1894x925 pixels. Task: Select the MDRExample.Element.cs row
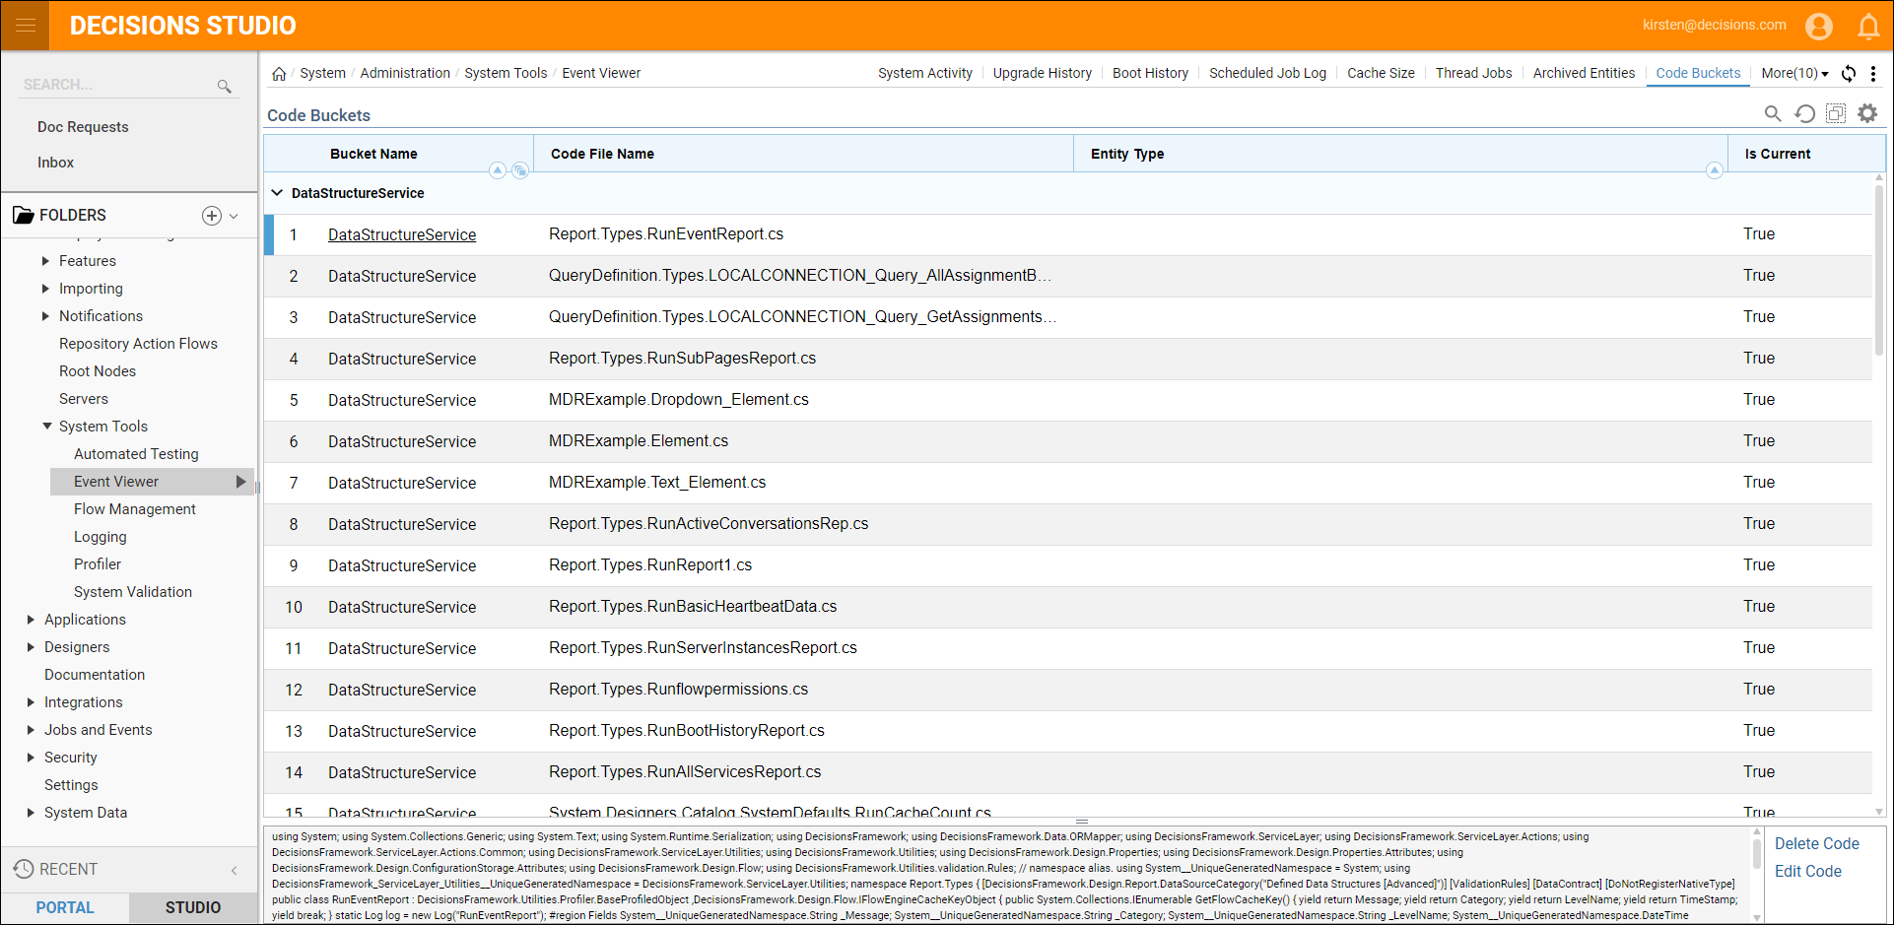1067,441
